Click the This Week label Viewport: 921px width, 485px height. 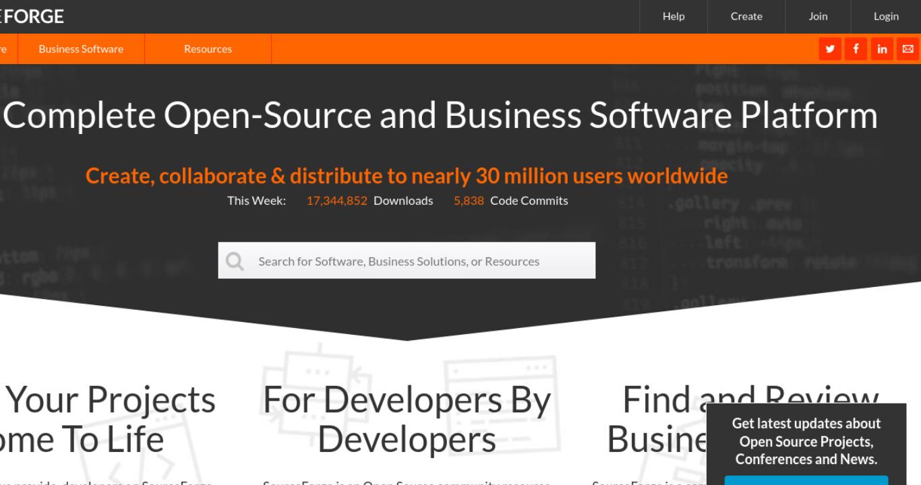(x=256, y=201)
